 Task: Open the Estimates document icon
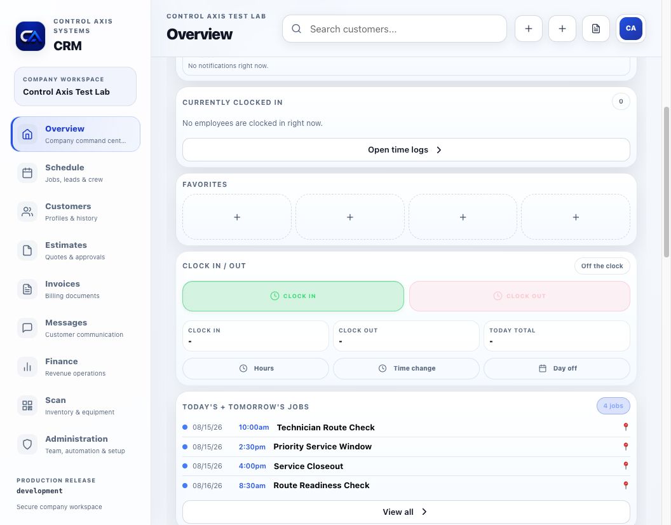pyautogui.click(x=27, y=250)
